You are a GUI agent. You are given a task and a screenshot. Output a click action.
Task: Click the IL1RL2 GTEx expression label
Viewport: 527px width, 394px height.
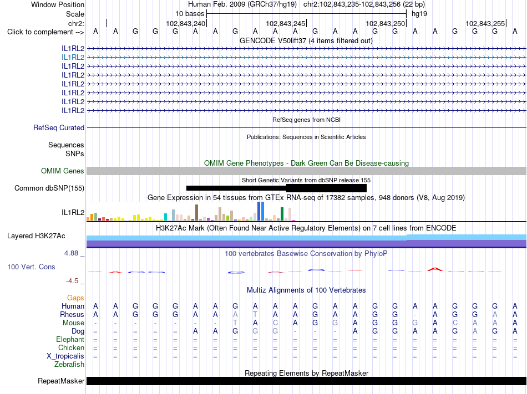[73, 212]
